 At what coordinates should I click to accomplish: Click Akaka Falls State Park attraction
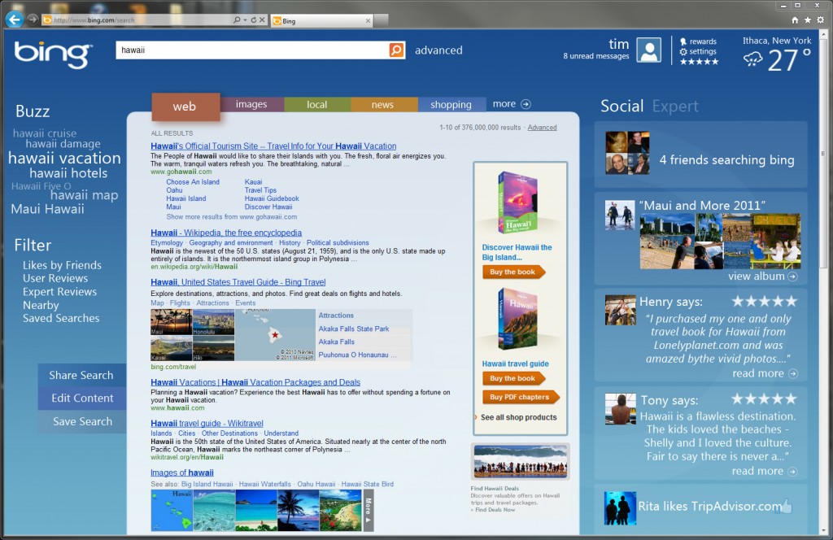click(354, 329)
